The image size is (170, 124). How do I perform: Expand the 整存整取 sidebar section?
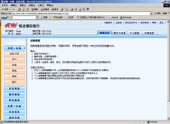14,95
